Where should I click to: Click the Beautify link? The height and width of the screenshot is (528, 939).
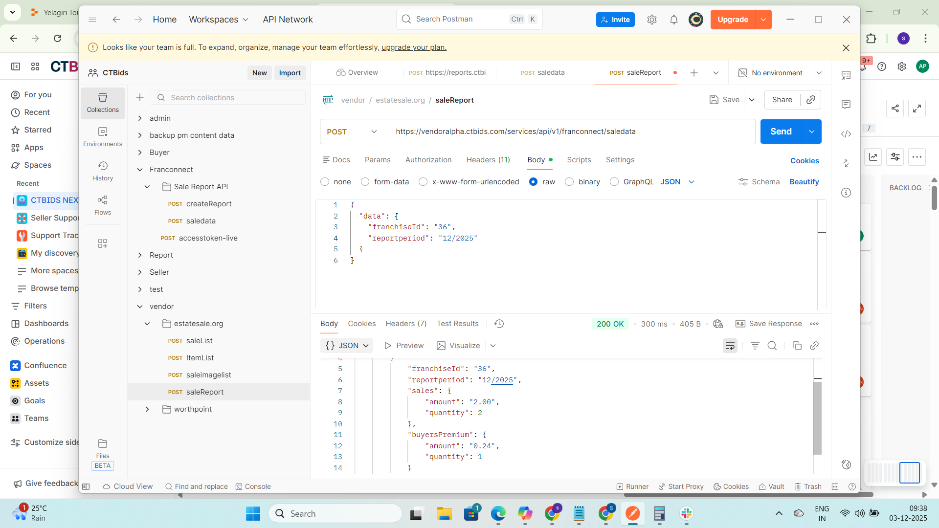pos(804,182)
